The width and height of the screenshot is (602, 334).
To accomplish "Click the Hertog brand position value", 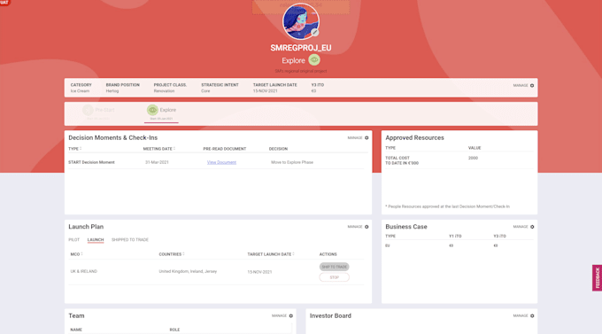I will pyautogui.click(x=112, y=91).
